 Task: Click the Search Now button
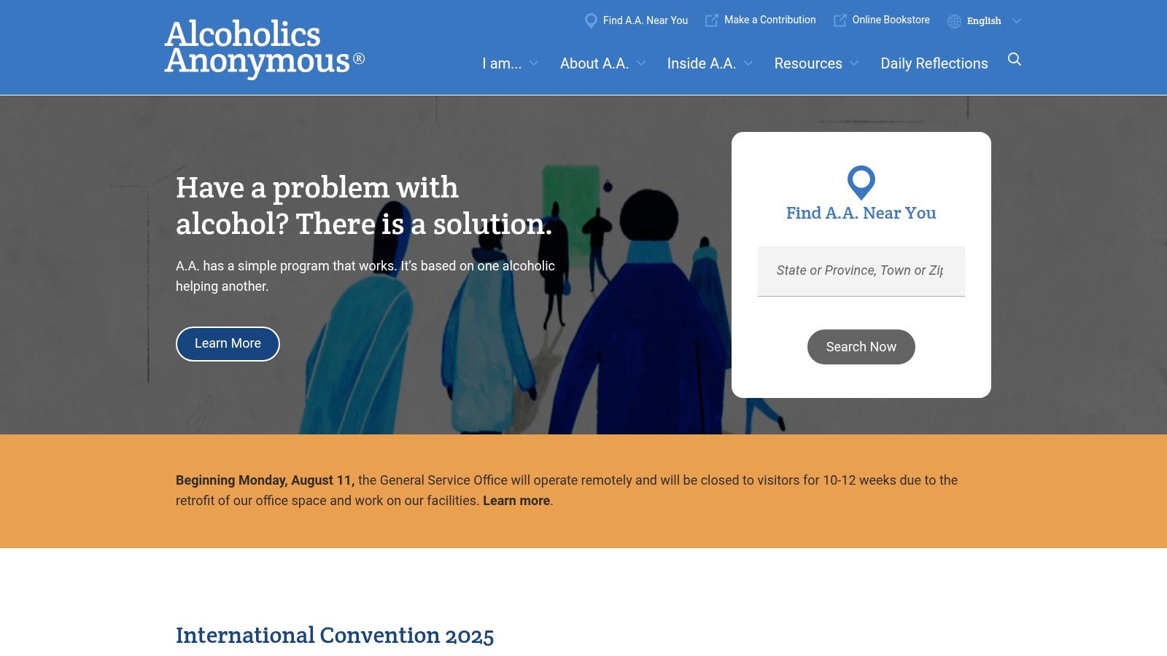(x=861, y=347)
